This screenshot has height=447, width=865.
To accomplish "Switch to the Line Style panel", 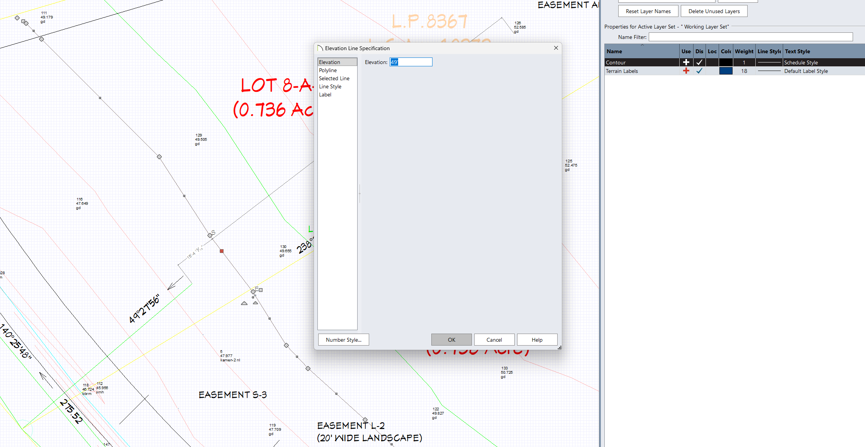I will (x=330, y=86).
